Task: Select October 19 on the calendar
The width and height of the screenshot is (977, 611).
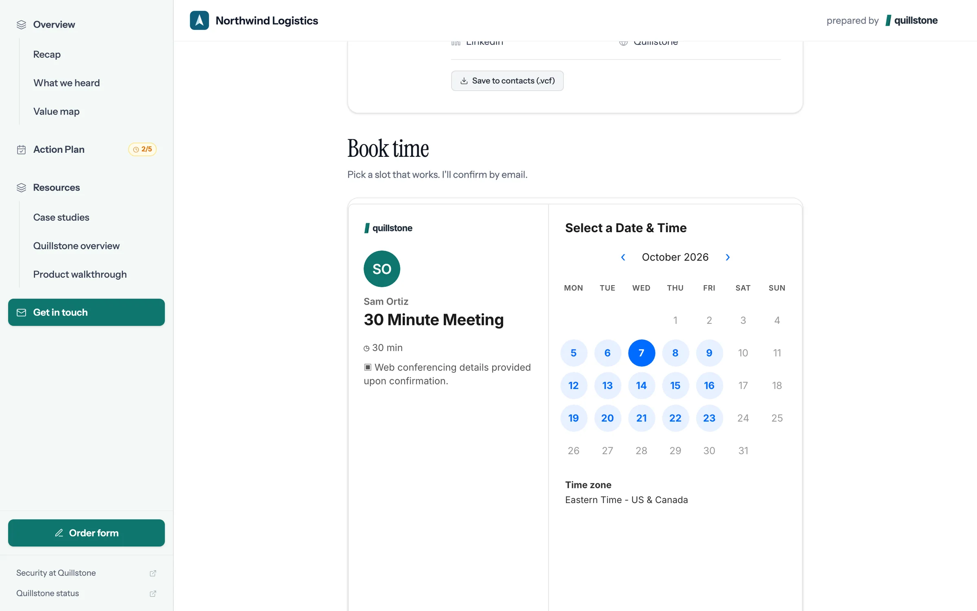Action: [574, 418]
